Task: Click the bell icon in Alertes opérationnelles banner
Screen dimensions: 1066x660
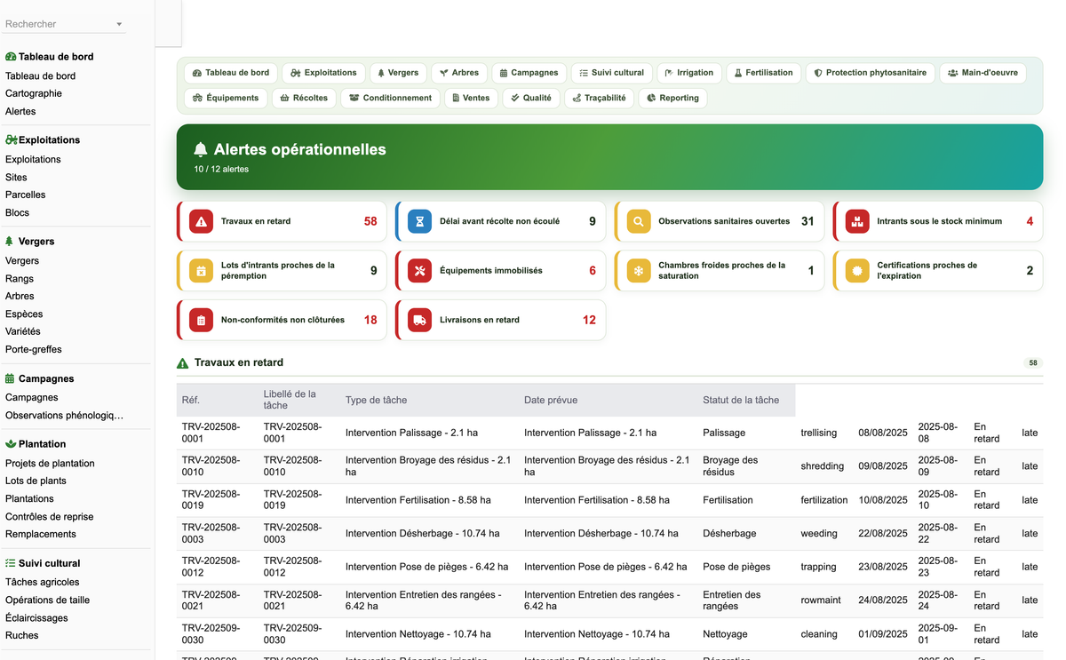Action: (201, 149)
